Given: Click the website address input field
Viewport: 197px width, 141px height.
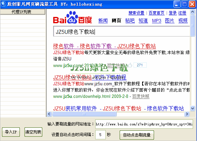Looking at the screenshot, I should pyautogui.click(x=144, y=124).
